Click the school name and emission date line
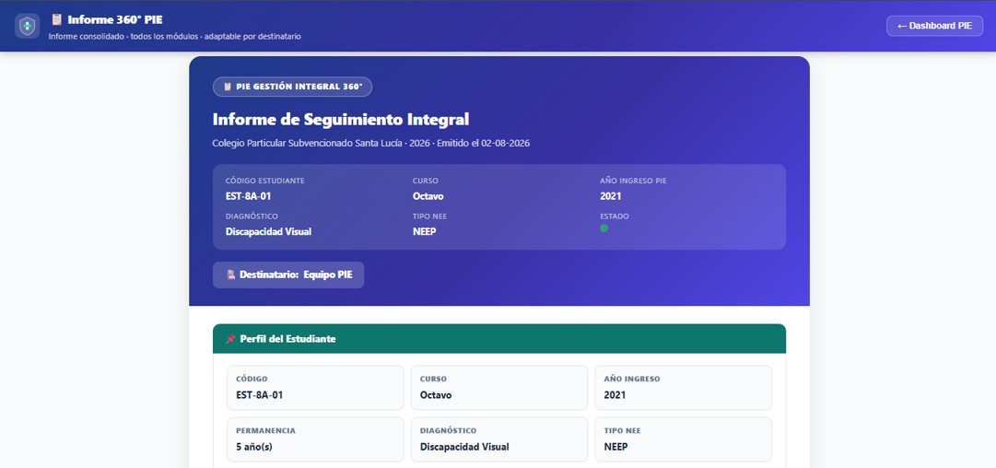 click(x=371, y=144)
